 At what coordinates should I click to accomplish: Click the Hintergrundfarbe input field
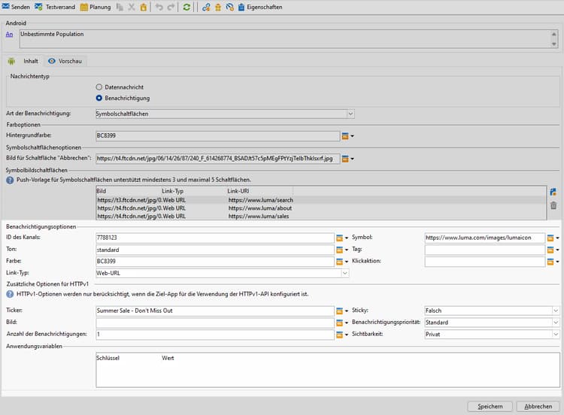(217, 135)
